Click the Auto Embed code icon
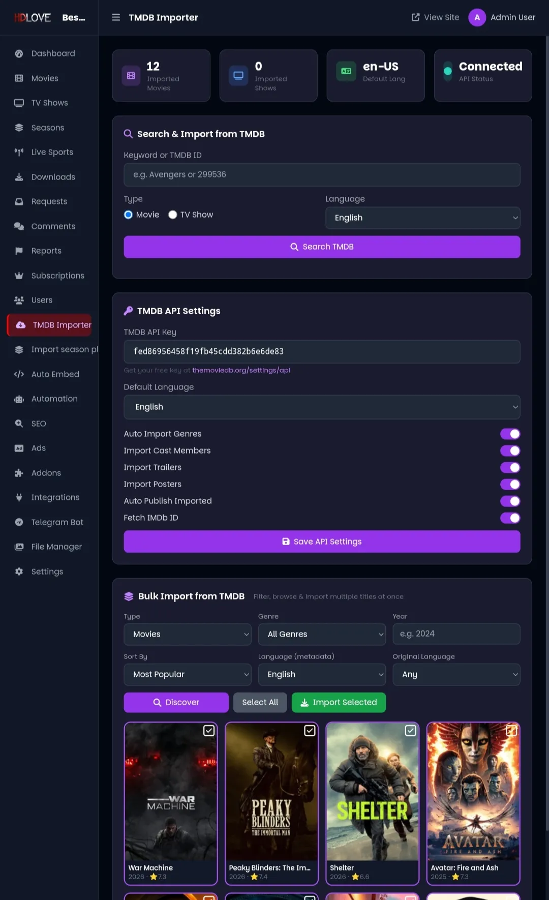Viewport: 549px width, 900px height. pos(19,374)
